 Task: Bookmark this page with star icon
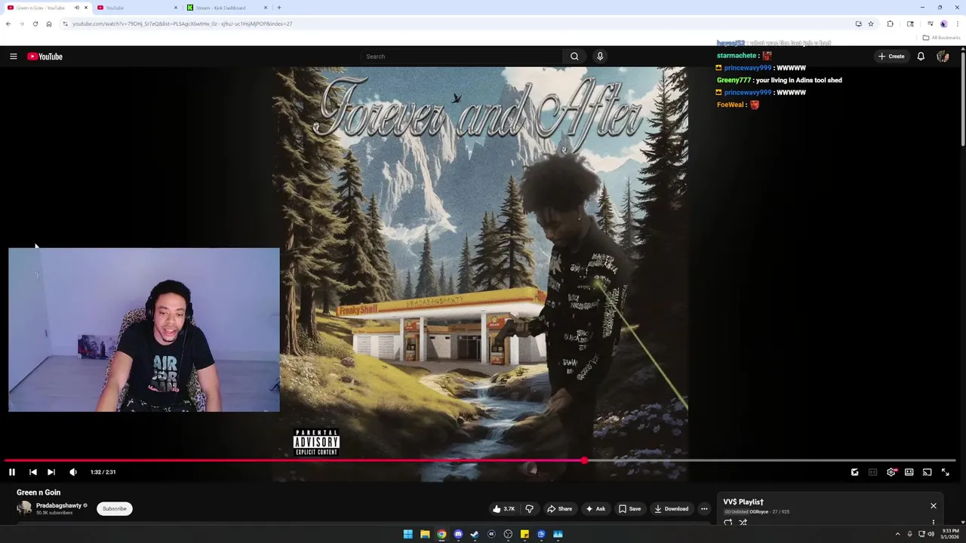click(x=871, y=23)
